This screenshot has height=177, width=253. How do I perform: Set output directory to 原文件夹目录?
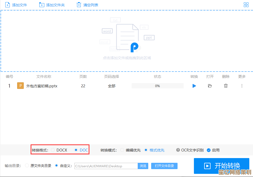(x=27, y=166)
